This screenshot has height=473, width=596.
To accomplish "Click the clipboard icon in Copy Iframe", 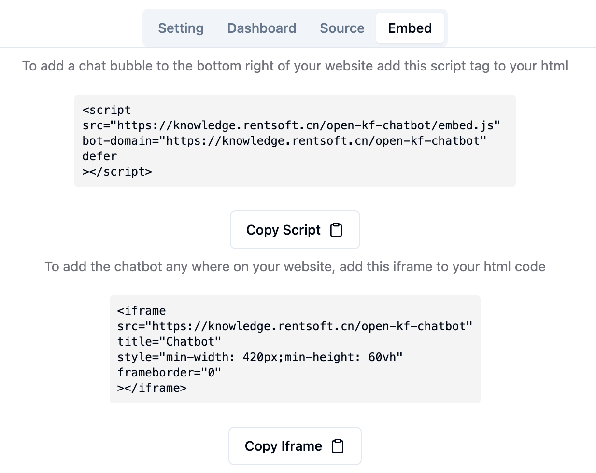I will click(338, 446).
